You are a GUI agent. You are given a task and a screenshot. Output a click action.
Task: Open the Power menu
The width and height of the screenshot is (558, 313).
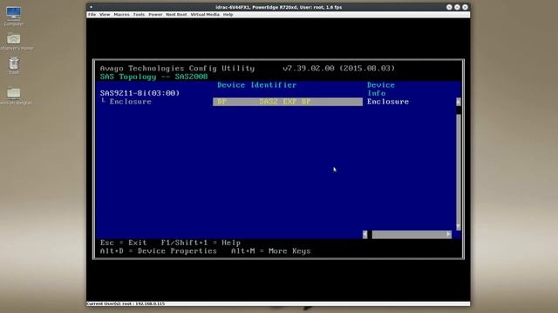tap(155, 15)
